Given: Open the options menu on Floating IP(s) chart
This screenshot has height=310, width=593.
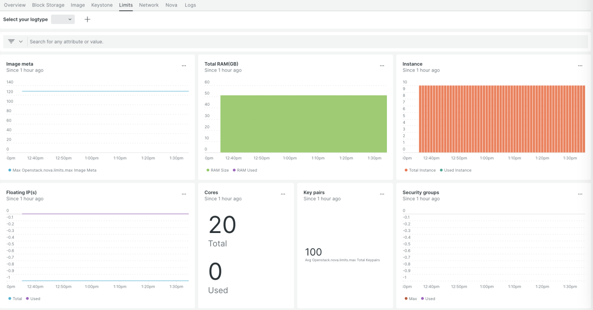Looking at the screenshot, I should click(184, 194).
